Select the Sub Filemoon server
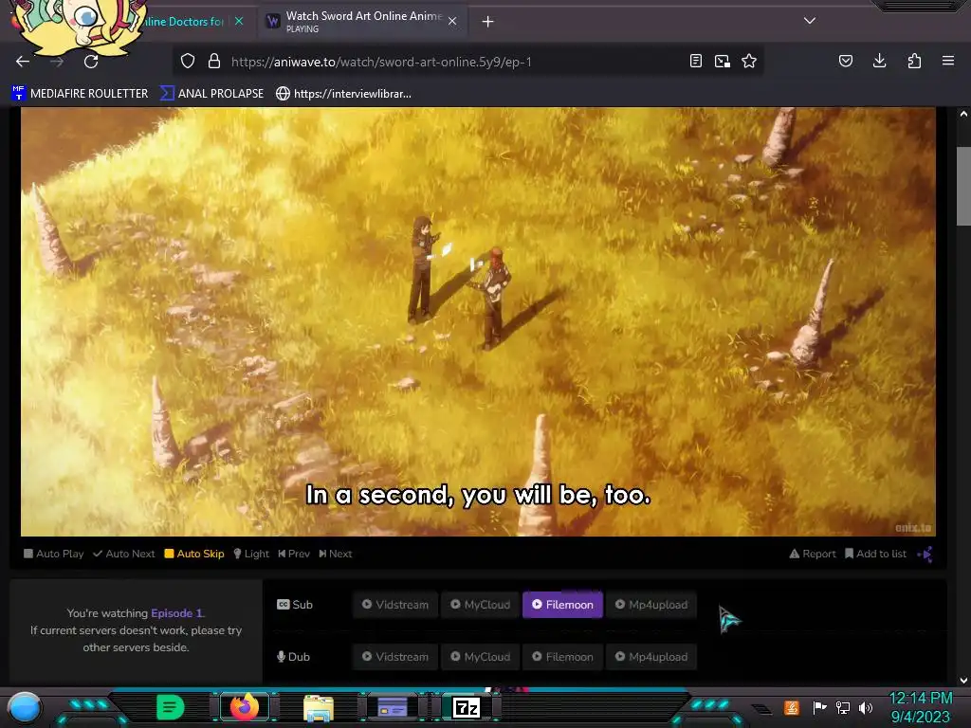This screenshot has height=728, width=971. (x=563, y=604)
